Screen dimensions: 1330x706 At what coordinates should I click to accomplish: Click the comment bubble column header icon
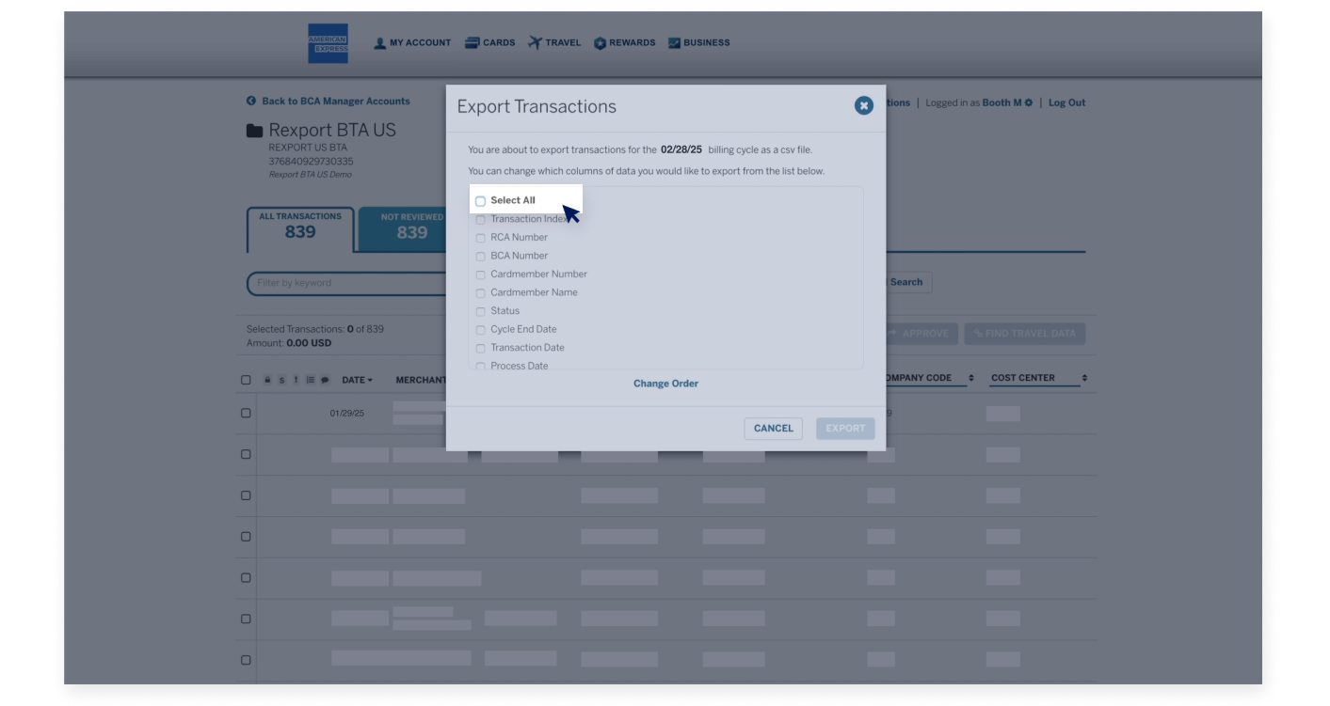click(x=325, y=380)
